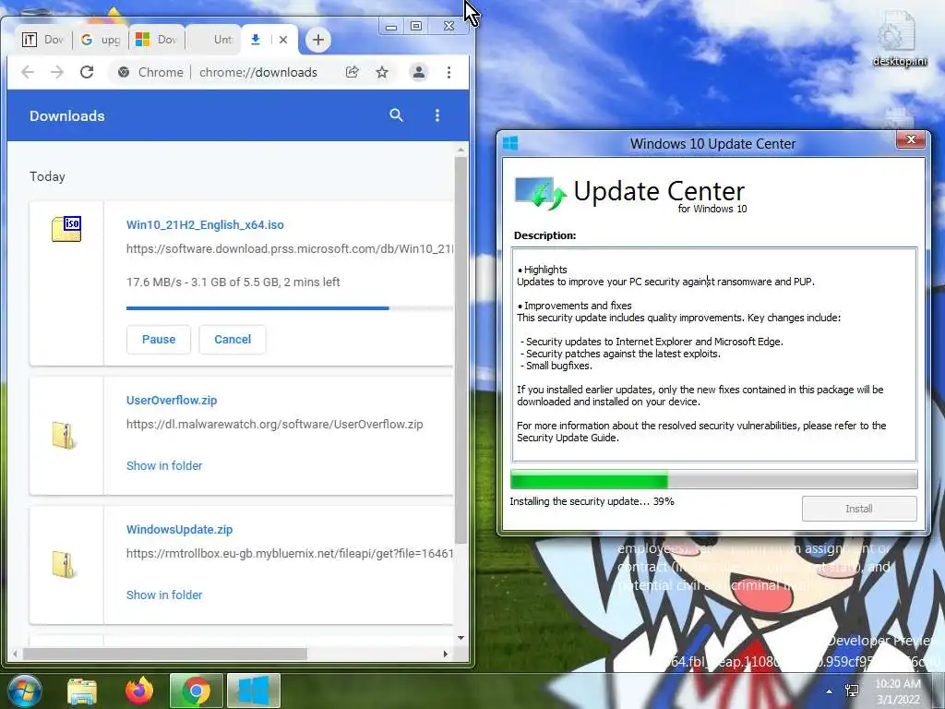Select the desktop.ini desktop icon
The width and height of the screenshot is (945, 709).
(x=899, y=39)
